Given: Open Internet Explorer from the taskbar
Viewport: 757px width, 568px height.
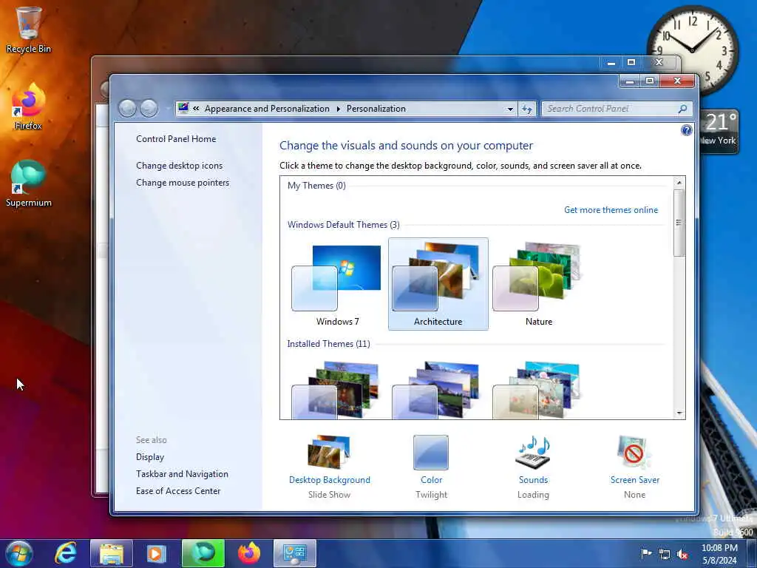Looking at the screenshot, I should coord(66,553).
